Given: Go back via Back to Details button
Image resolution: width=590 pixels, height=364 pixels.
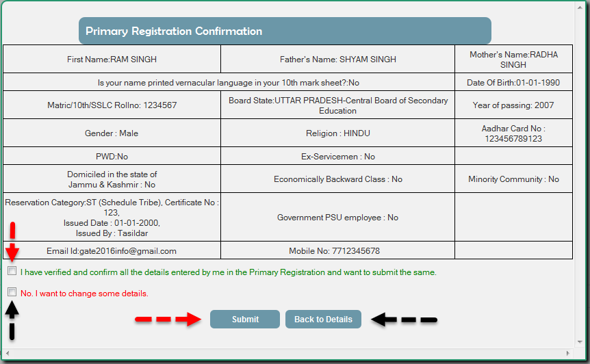Looking at the screenshot, I should click(323, 320).
